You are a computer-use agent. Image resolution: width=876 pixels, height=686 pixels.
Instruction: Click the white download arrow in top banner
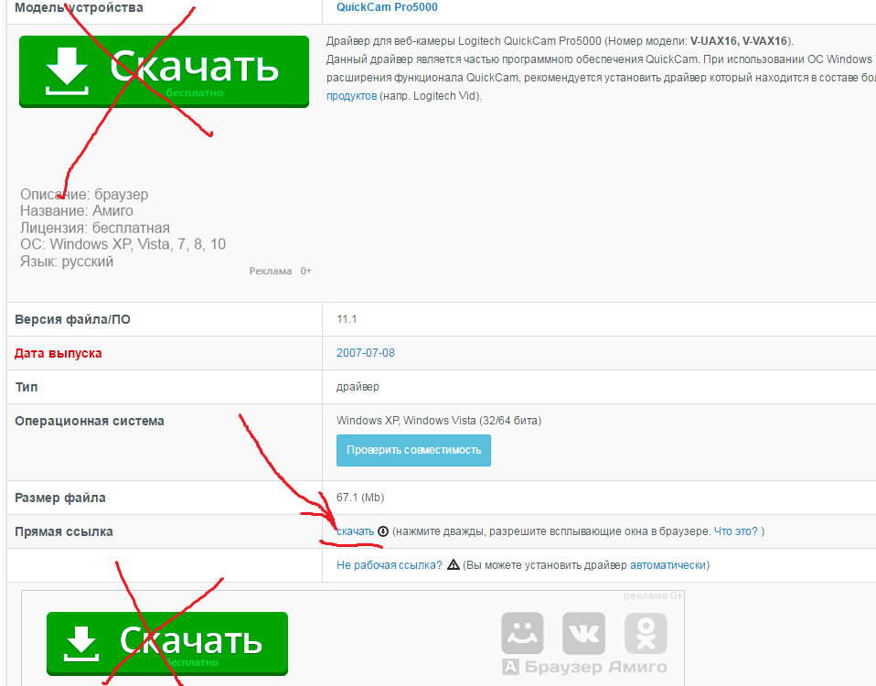[x=67, y=71]
